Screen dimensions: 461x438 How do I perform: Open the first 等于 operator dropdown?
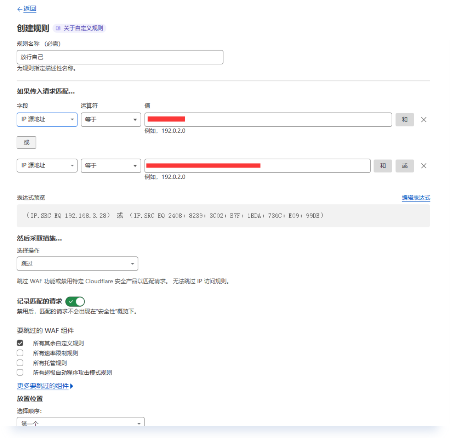pyautogui.click(x=111, y=119)
